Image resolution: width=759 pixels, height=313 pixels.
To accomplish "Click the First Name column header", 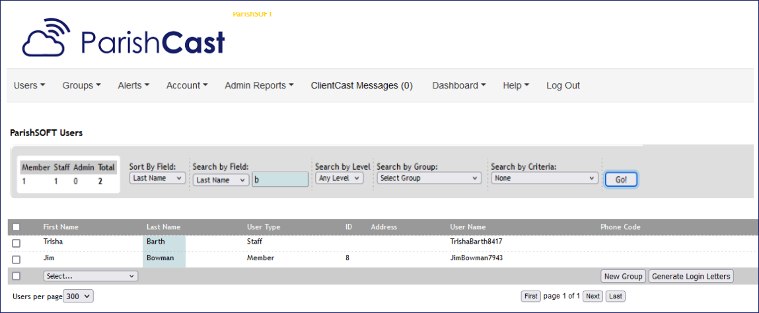I will pyautogui.click(x=61, y=227).
